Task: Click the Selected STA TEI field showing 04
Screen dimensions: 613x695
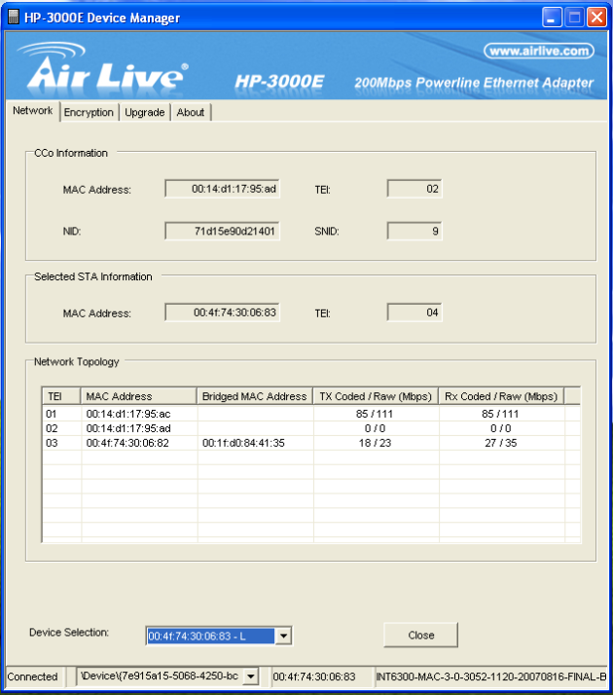Action: click(415, 312)
